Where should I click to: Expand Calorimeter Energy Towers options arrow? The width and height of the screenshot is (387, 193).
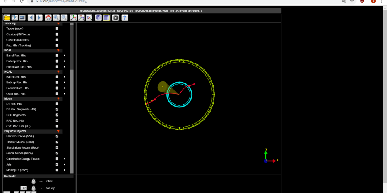click(64, 159)
